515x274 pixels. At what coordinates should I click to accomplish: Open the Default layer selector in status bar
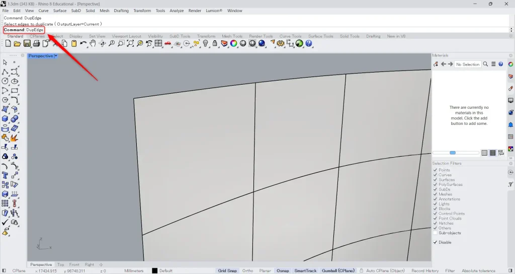point(166,270)
